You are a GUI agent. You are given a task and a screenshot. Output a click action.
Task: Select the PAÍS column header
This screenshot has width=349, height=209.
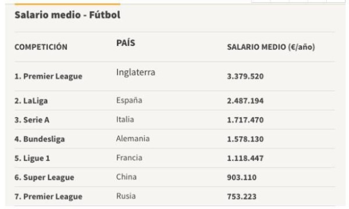[x=126, y=43]
